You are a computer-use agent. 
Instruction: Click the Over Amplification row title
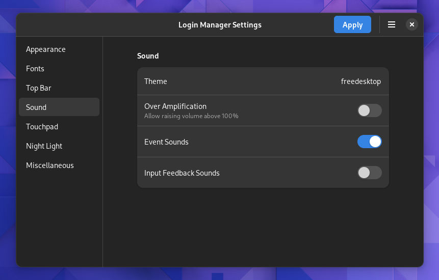[x=175, y=106]
